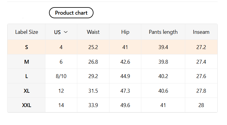This screenshot has width=227, height=125.
Task: Click the Pants length column header
Action: pyautogui.click(x=163, y=32)
